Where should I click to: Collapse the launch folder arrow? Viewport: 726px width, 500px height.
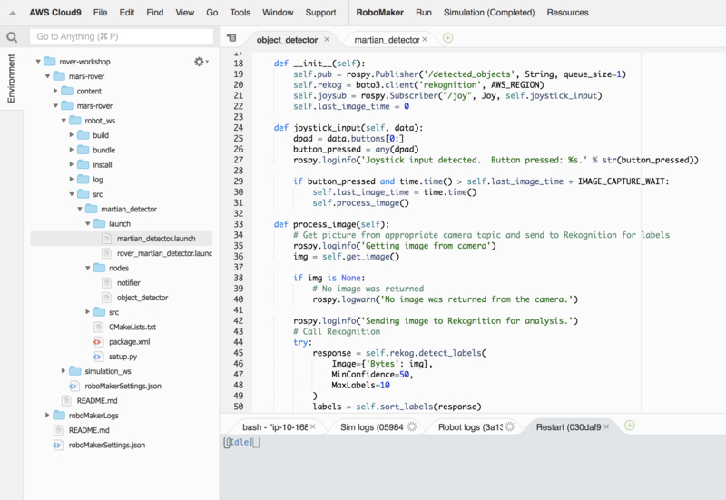click(x=87, y=224)
